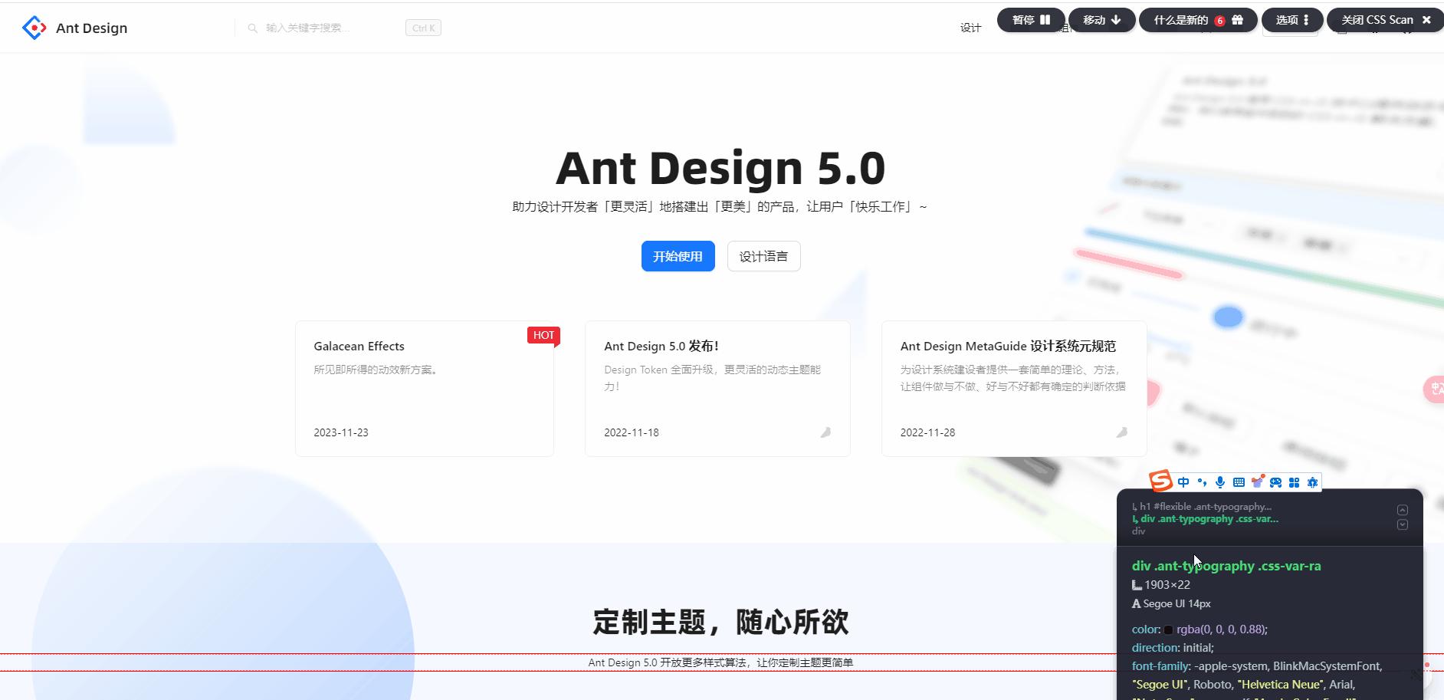Click the Ant Design diamond logo
Screen dimensions: 1444x700
click(x=33, y=28)
